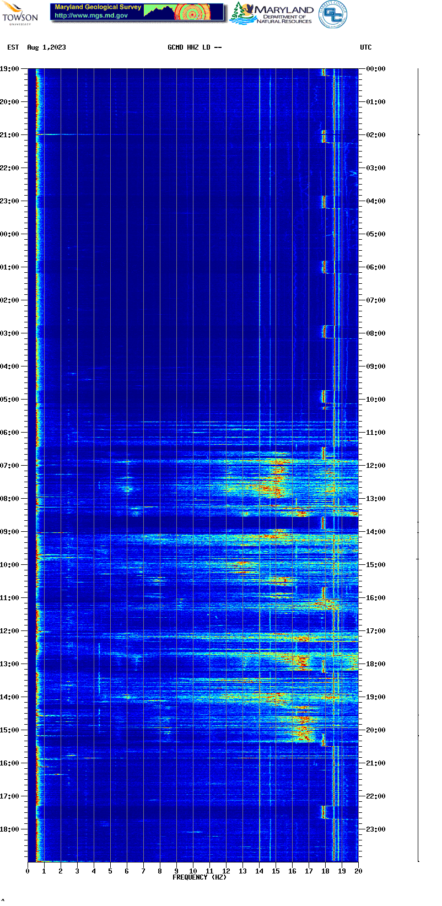Click the 23:00 UTC time tick label
Screen dimensions: 442x906
click(376, 829)
